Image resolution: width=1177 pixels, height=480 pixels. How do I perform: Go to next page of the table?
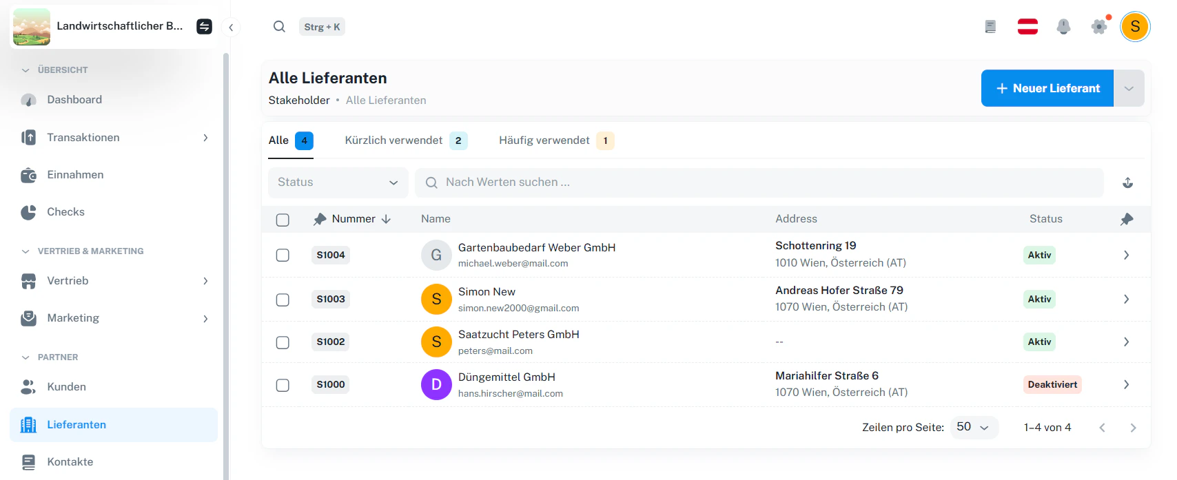[1133, 428]
